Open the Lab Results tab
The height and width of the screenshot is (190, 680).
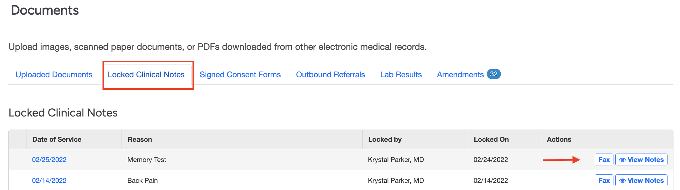click(401, 75)
